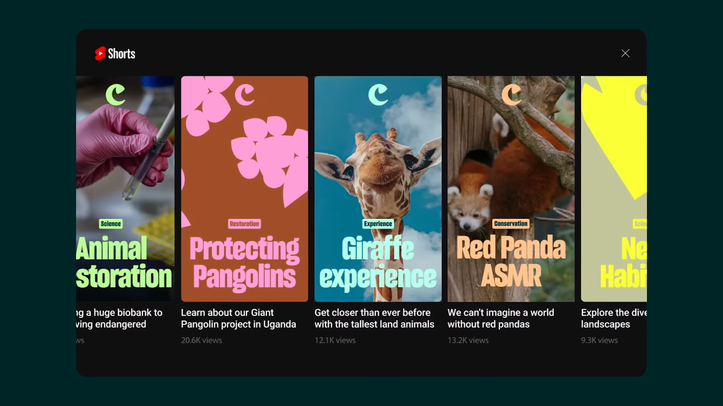Close the Shorts overlay with the X
723x406 pixels.
tap(625, 53)
